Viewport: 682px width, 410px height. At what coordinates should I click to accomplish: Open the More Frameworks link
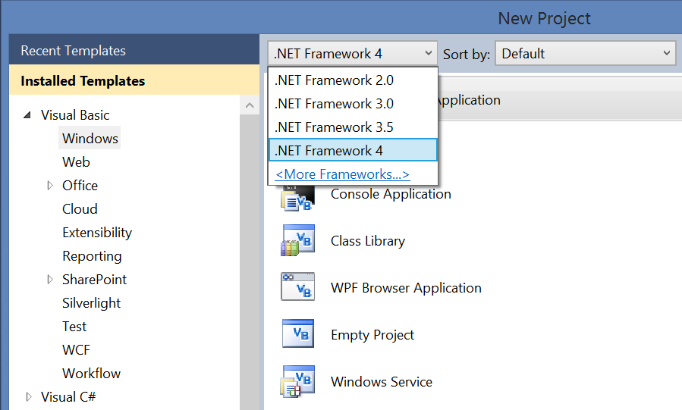[x=342, y=174]
